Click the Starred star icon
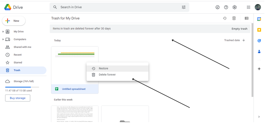Viewport: 268px width, 134px height. tap(8, 63)
